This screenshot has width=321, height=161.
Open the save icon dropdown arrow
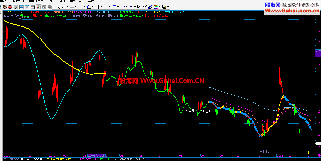tap(168, 7)
